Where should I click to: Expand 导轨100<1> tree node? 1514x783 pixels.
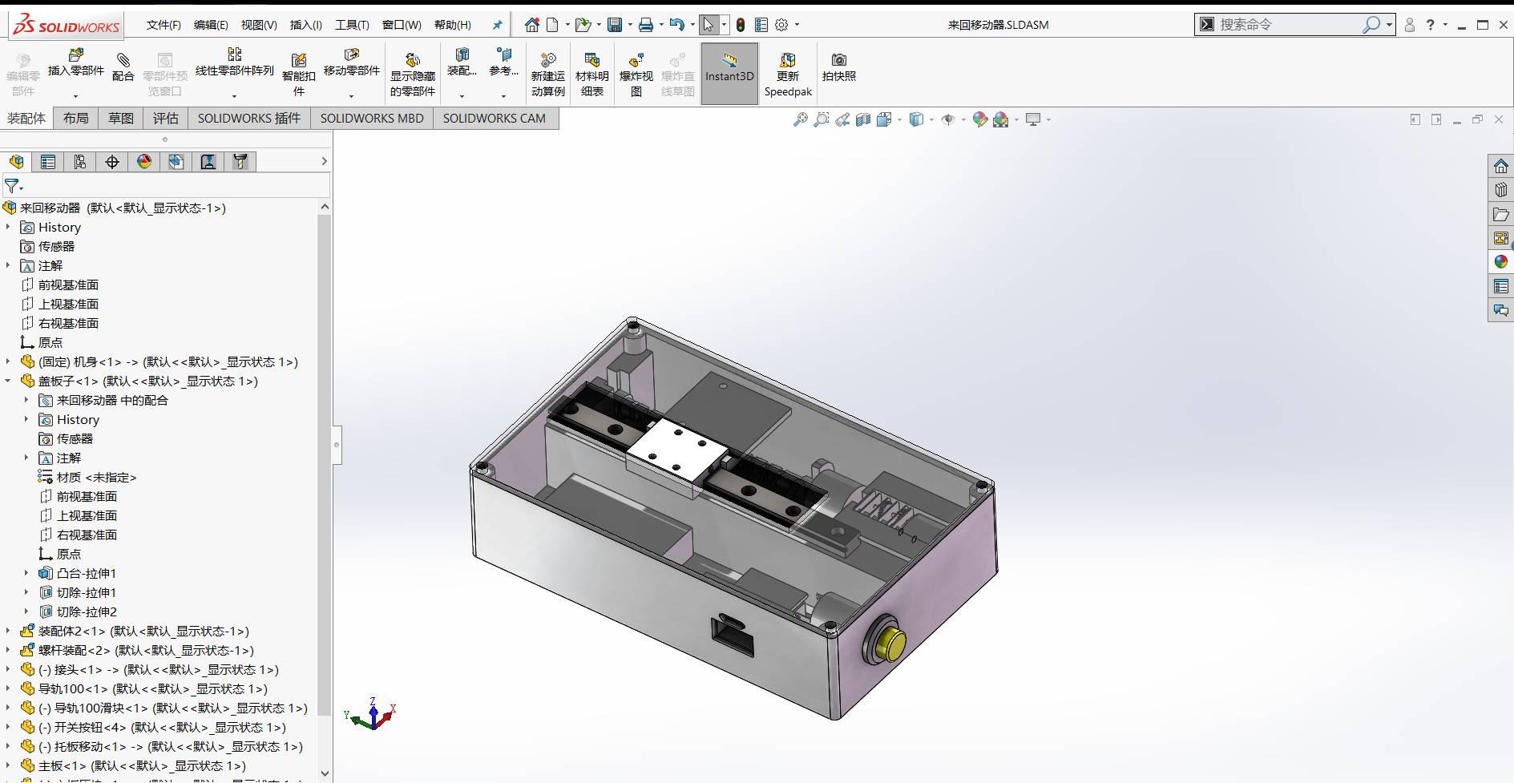[8, 688]
